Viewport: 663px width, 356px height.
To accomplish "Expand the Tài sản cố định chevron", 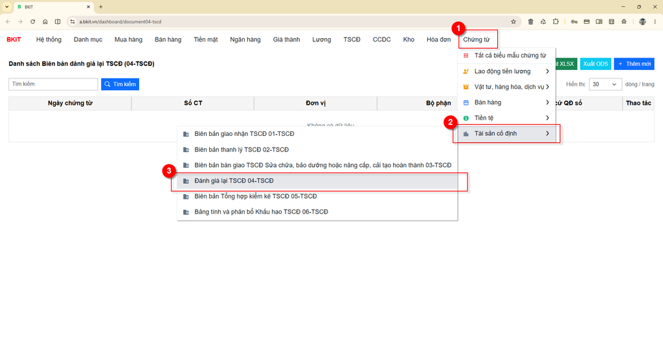I will pos(547,133).
